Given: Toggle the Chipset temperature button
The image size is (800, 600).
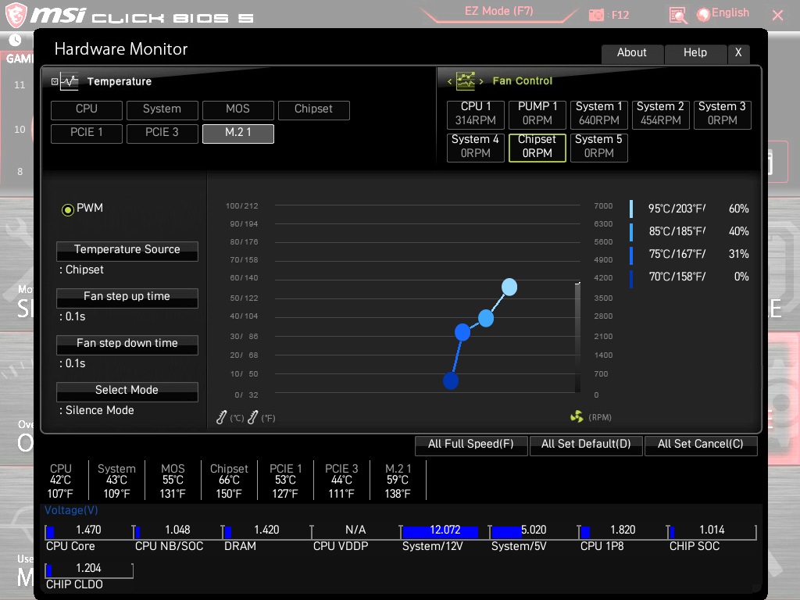Looking at the screenshot, I should tap(314, 110).
